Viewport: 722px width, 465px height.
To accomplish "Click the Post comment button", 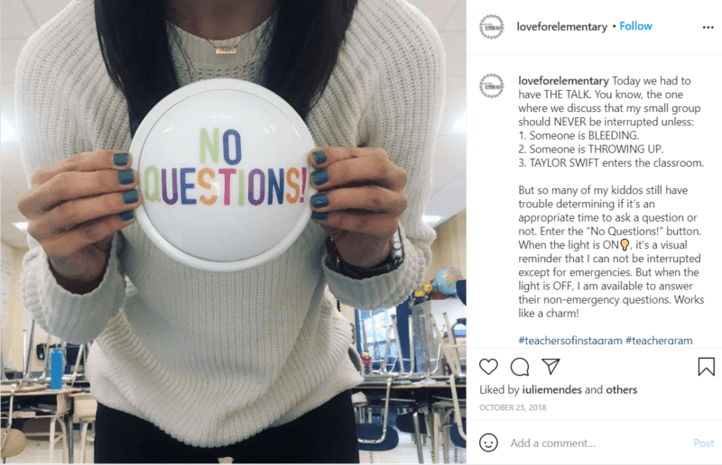I will (704, 443).
